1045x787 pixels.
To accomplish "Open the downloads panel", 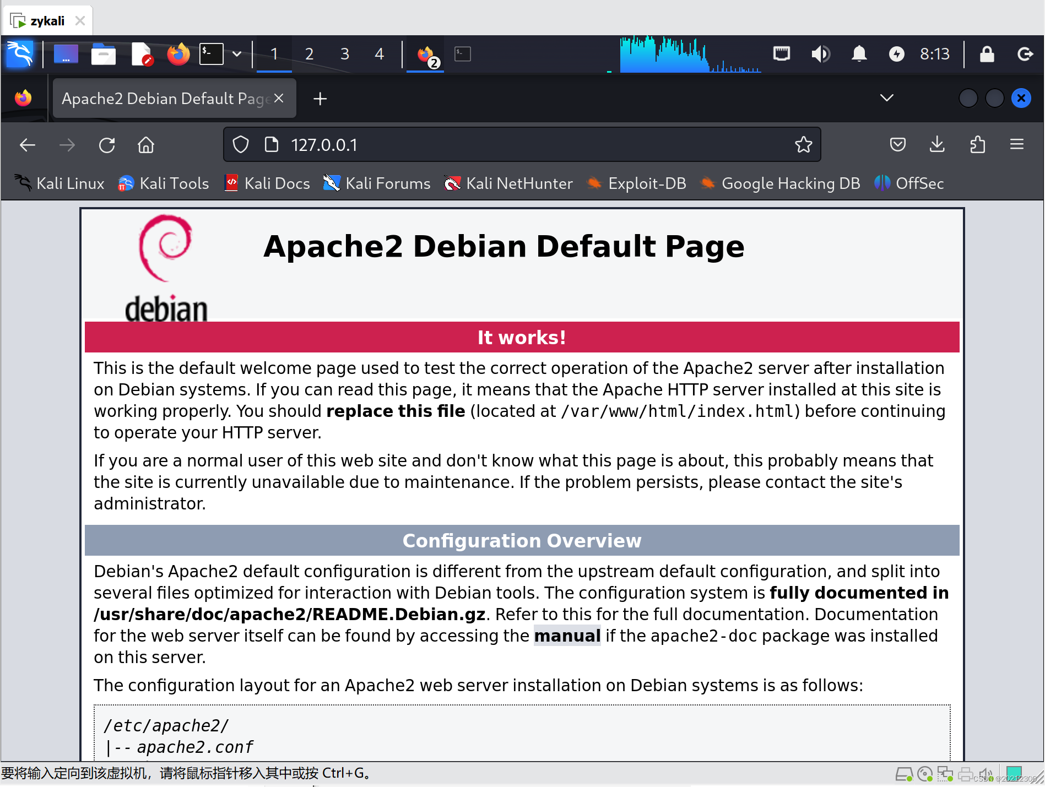I will click(x=937, y=145).
